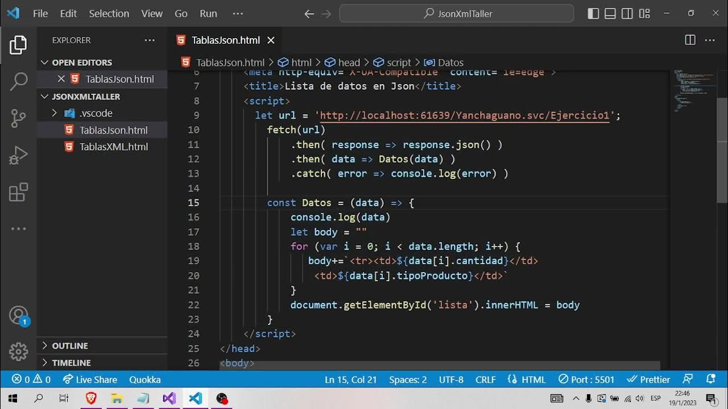Click Live Server Port : 5501
Screen dimensions: 728x409
[587, 379]
